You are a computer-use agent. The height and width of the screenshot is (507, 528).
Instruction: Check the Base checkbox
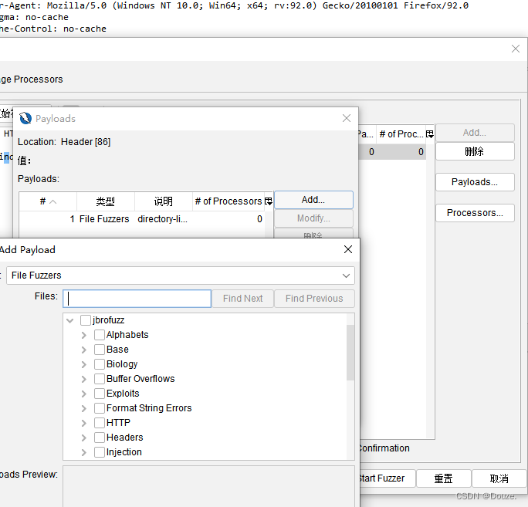tap(100, 350)
